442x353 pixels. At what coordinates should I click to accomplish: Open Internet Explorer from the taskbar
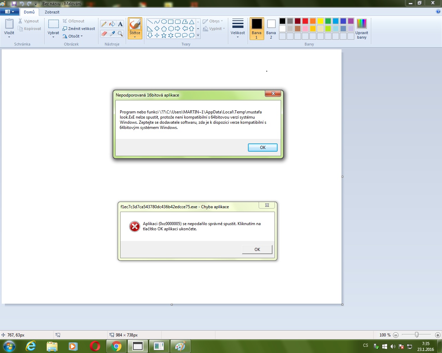click(x=31, y=346)
